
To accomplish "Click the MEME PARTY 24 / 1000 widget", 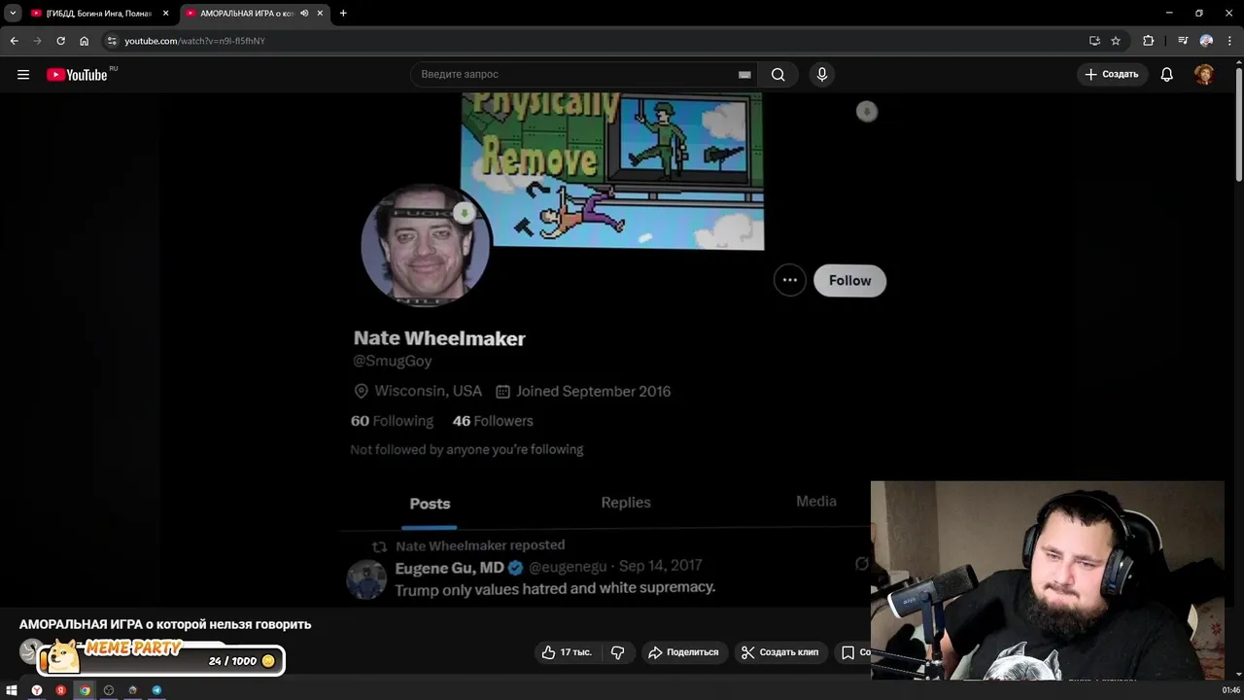I will 161,658.
